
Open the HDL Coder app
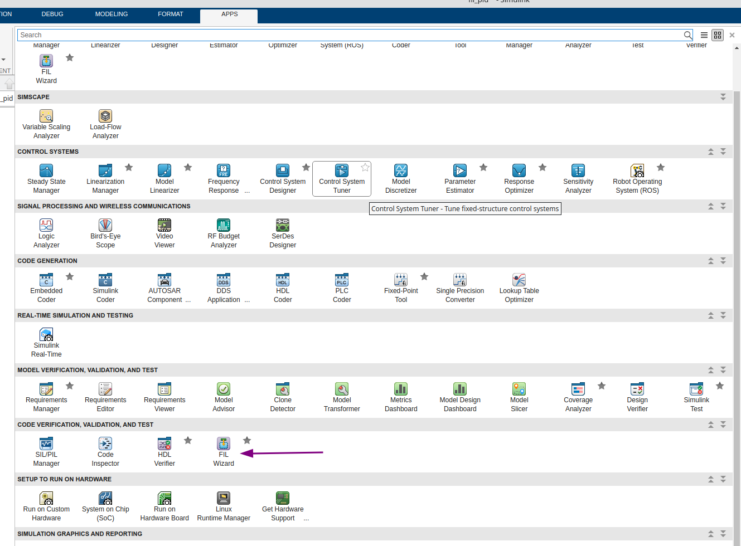pos(283,287)
